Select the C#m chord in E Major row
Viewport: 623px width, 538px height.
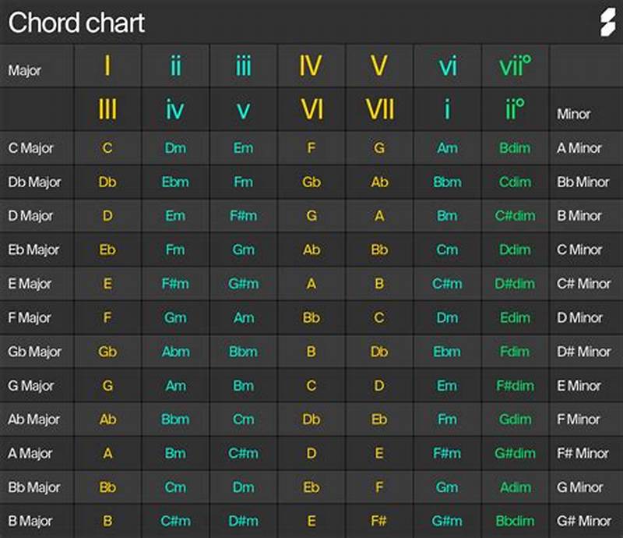[x=447, y=284]
